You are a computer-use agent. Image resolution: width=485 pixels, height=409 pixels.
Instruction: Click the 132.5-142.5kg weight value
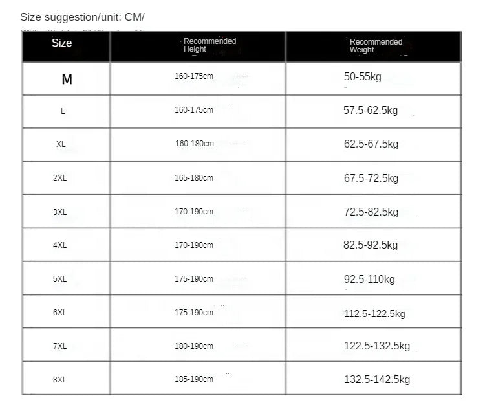pos(377,380)
